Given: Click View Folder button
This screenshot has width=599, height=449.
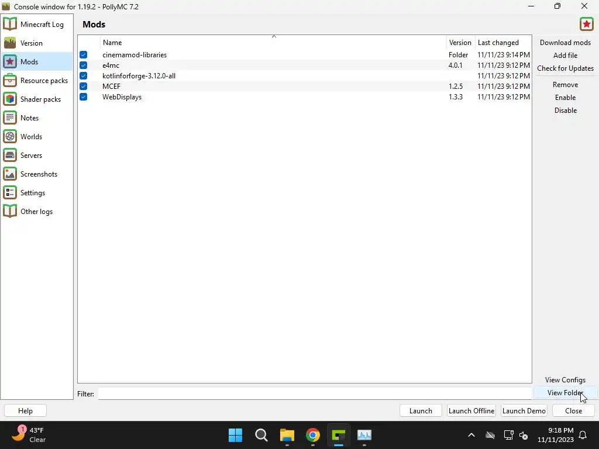Looking at the screenshot, I should [x=565, y=392].
